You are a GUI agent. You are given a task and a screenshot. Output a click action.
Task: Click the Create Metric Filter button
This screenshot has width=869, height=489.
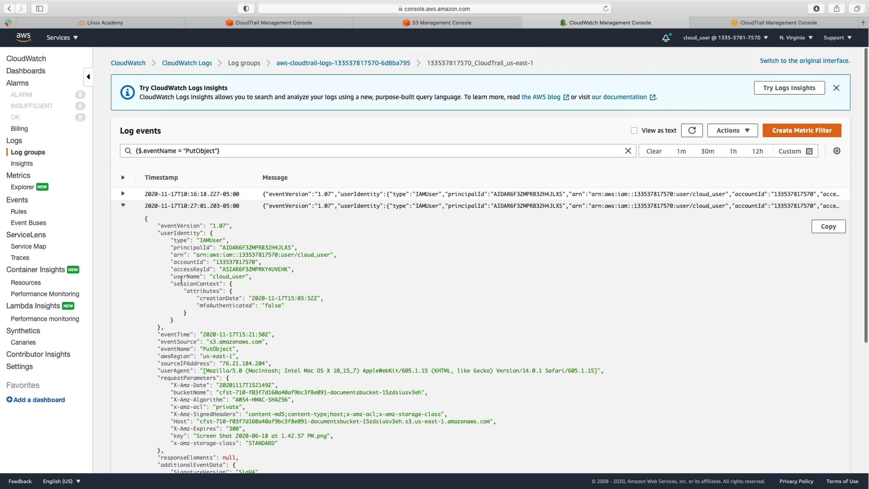tap(802, 130)
